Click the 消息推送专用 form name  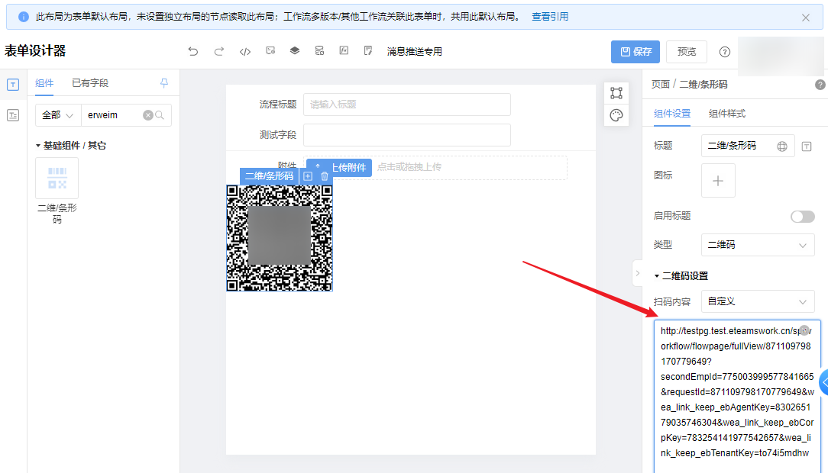(415, 51)
